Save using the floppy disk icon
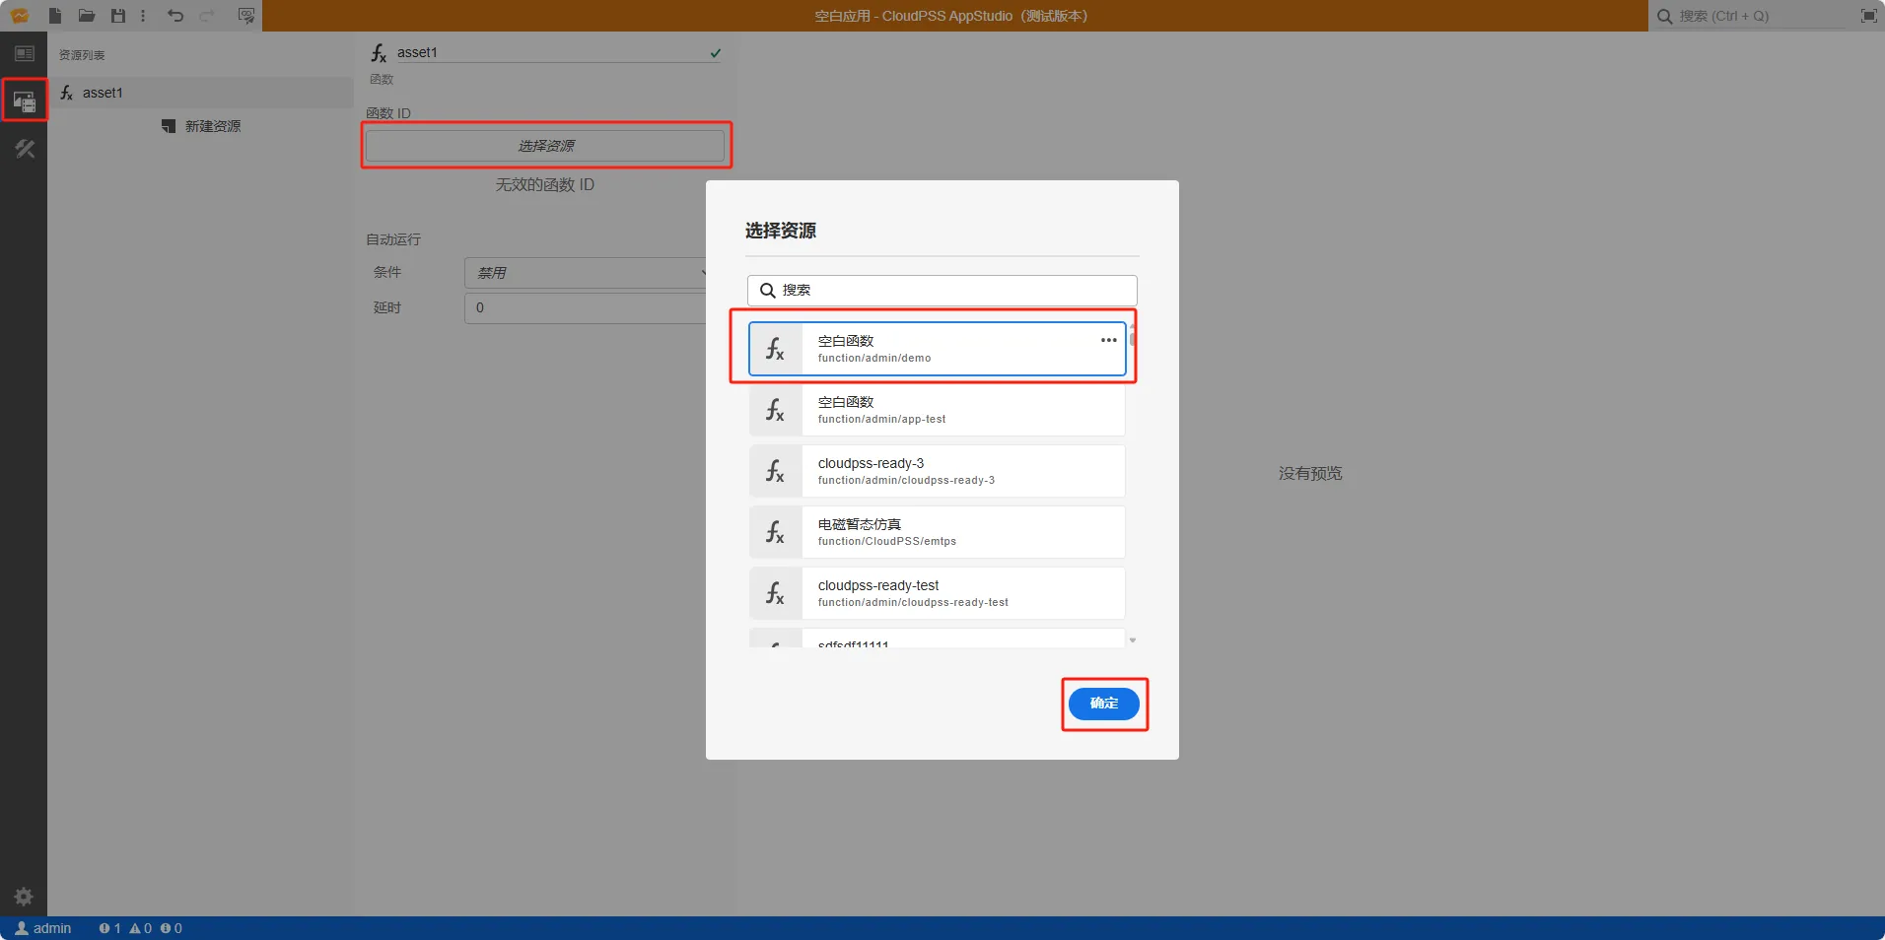Viewport: 1885px width, 940px height. (118, 16)
